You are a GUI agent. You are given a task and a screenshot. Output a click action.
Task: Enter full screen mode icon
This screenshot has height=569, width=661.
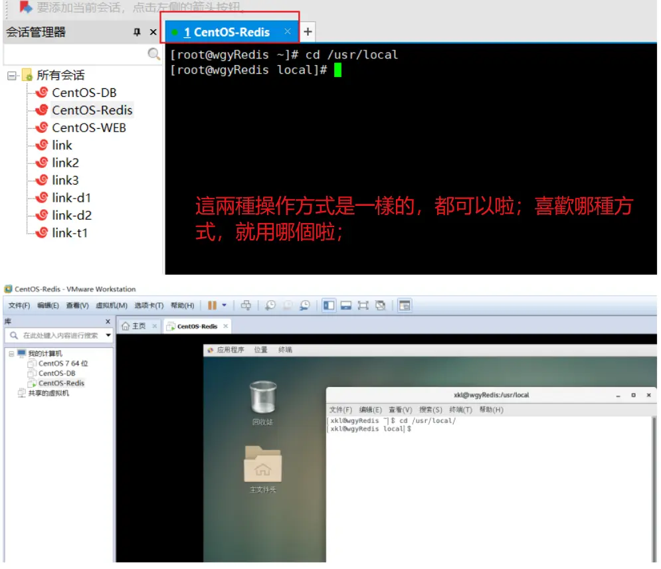click(x=363, y=305)
